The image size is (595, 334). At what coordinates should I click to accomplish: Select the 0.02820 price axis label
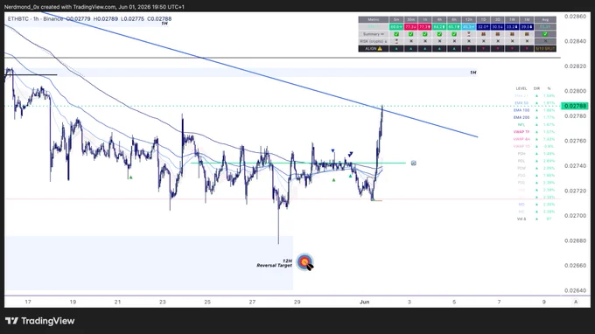[x=575, y=66]
